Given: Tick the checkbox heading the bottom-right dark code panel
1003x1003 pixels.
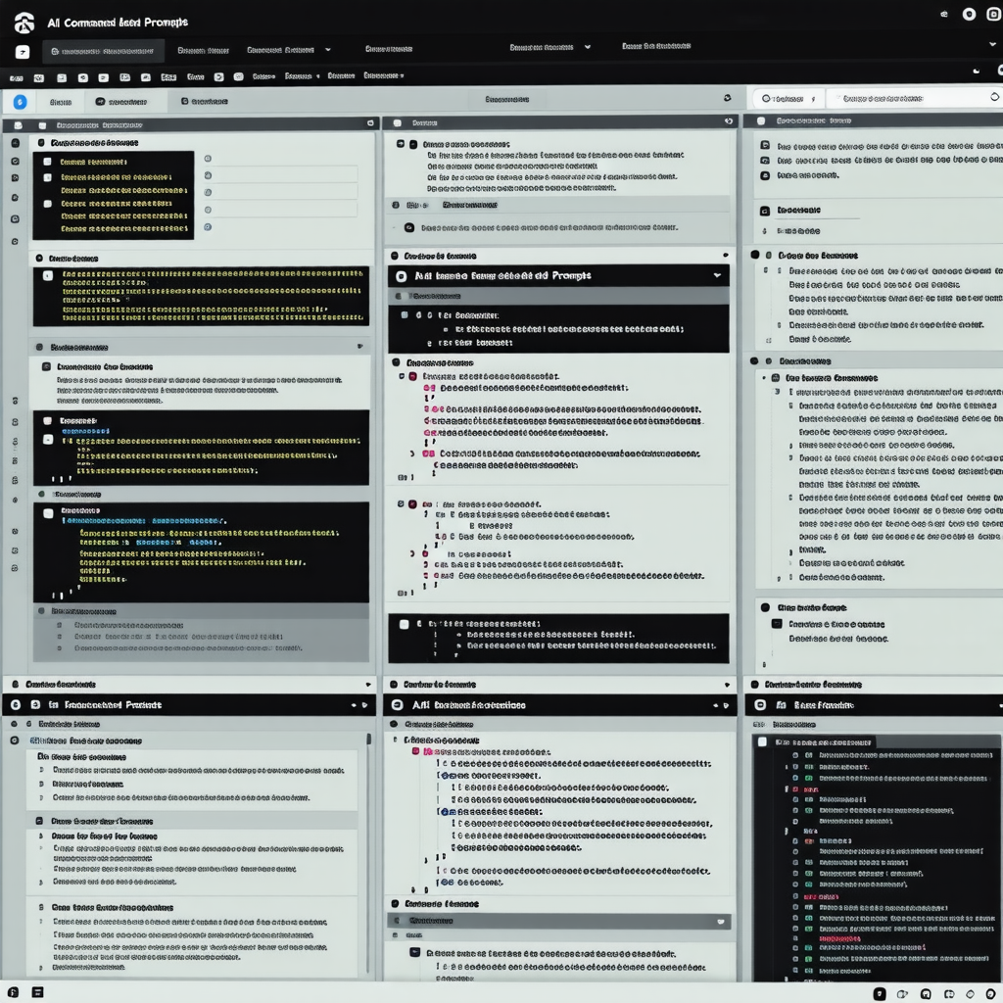Looking at the screenshot, I should pos(762,742).
